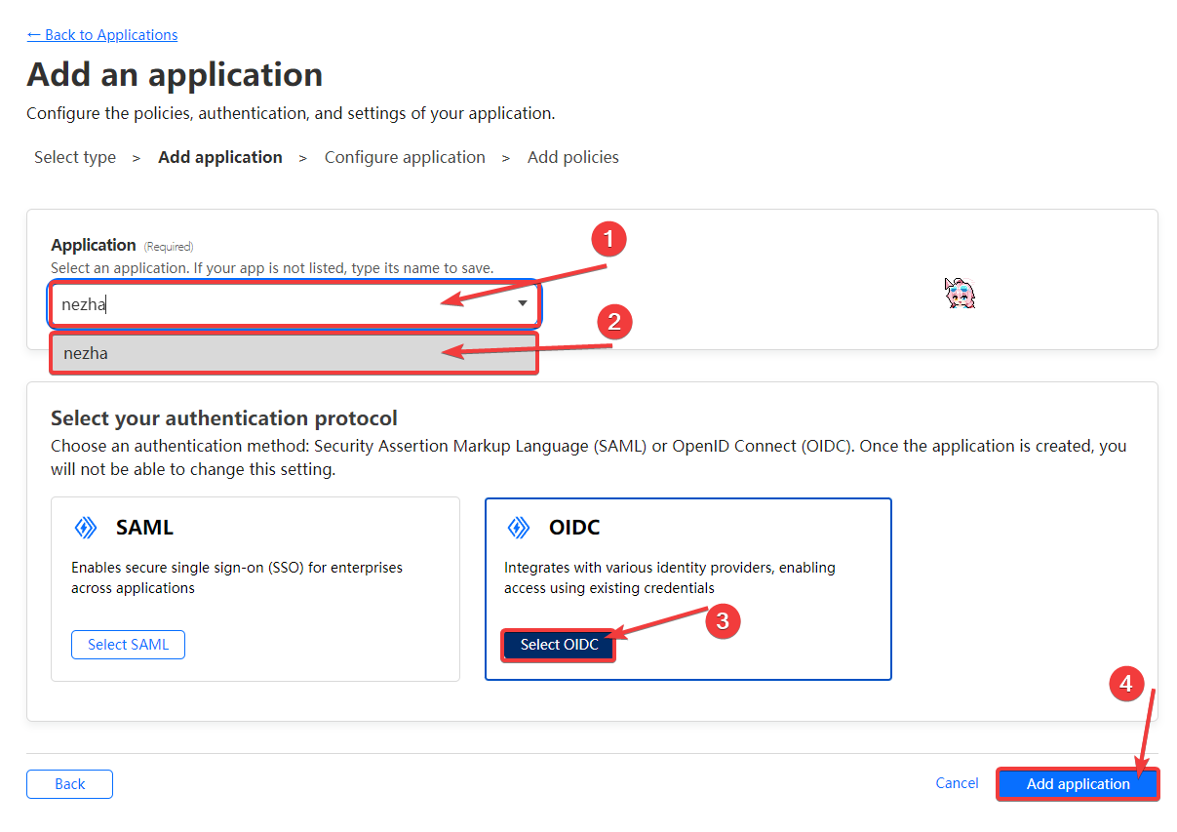Select the Add application breadcrumb step
1177x832 pixels.
(x=220, y=157)
